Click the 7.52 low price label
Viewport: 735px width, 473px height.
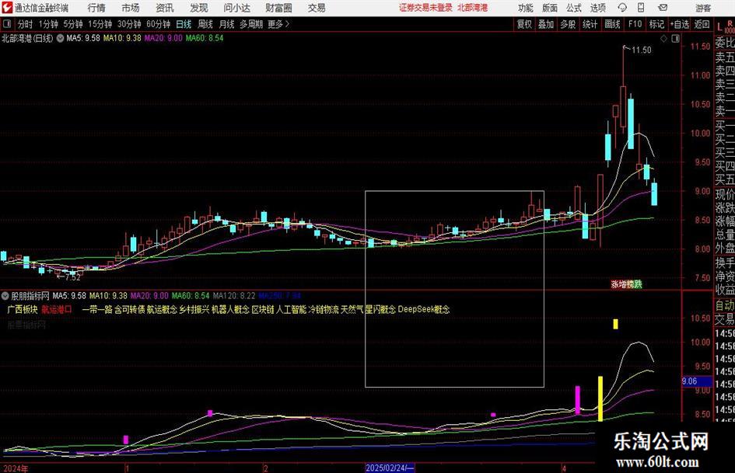(x=72, y=277)
